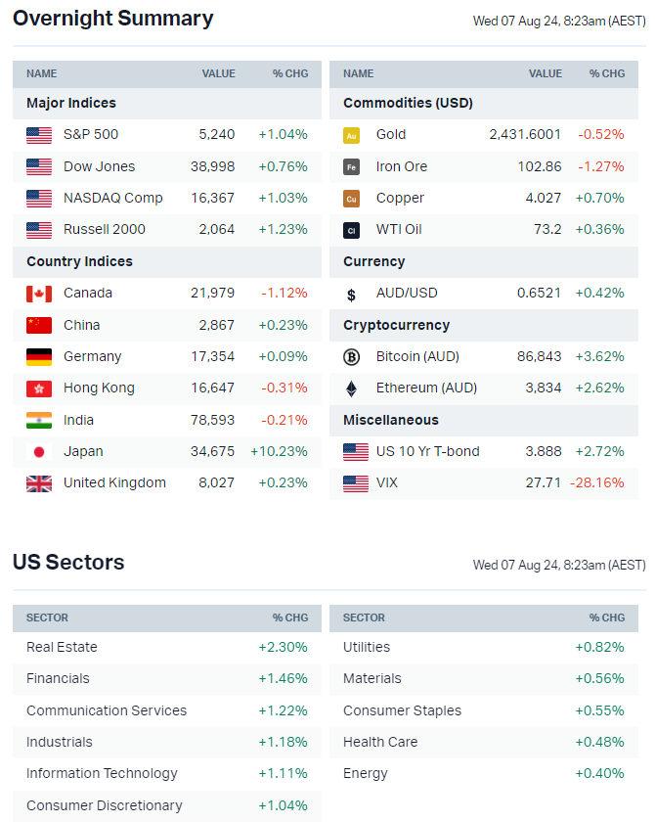This screenshot has width=655, height=823.
Task: Click the Canada flag icon
Action: click(39, 294)
